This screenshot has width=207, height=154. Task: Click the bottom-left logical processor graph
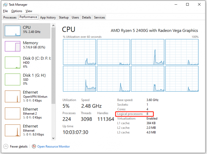(x=79, y=79)
